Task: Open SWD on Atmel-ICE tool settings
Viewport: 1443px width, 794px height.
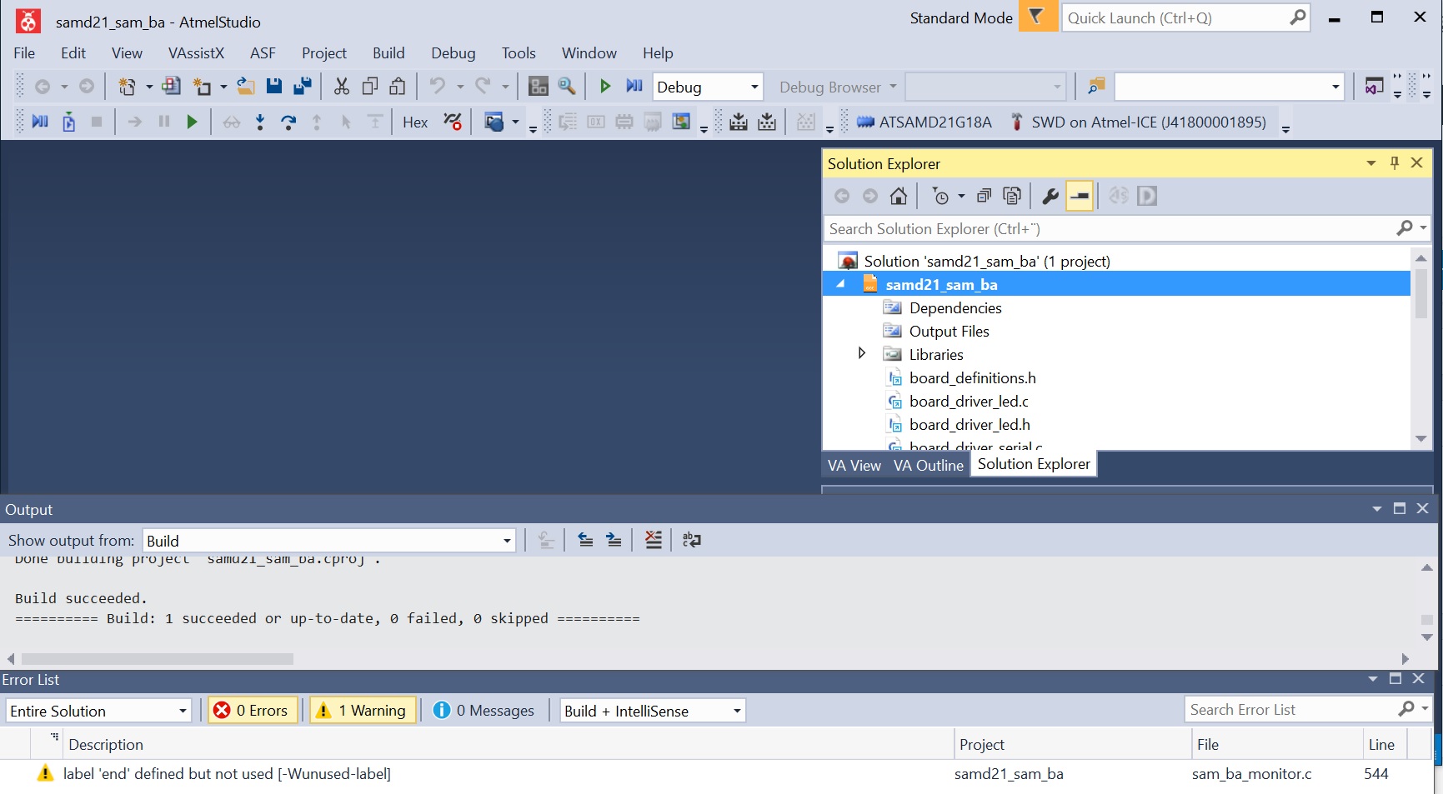Action: click(1138, 122)
